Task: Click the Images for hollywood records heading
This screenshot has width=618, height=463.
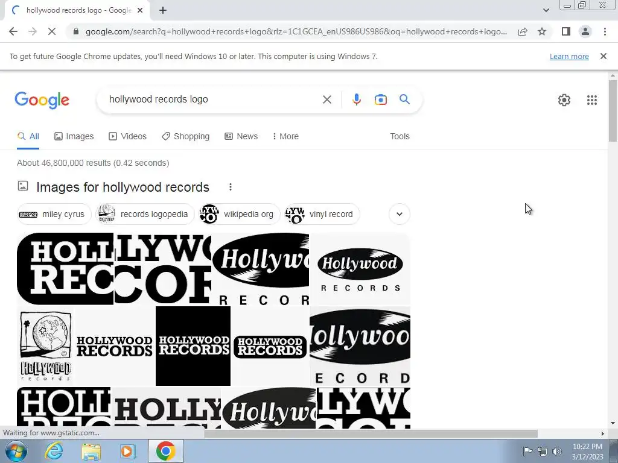Action: (x=123, y=187)
